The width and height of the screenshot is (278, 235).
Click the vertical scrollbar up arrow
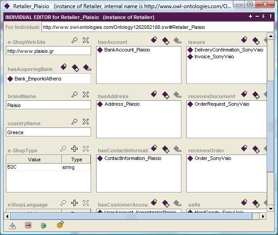click(270, 37)
